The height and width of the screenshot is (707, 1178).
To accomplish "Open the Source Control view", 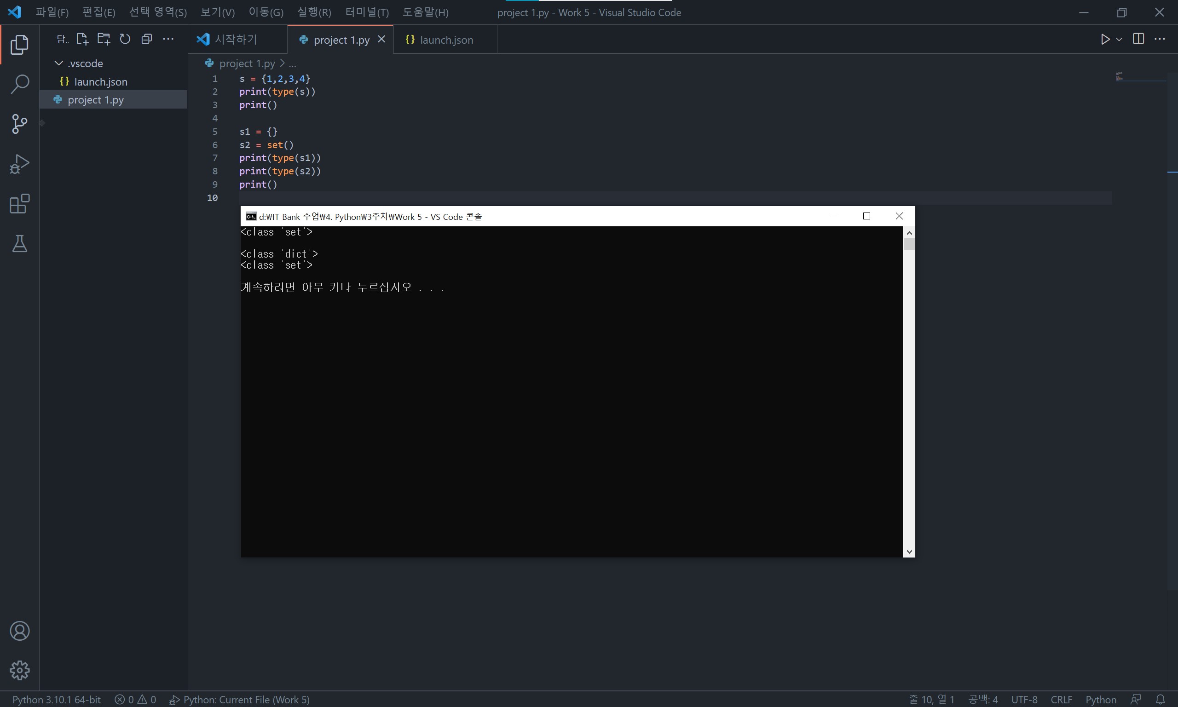I will [19, 124].
